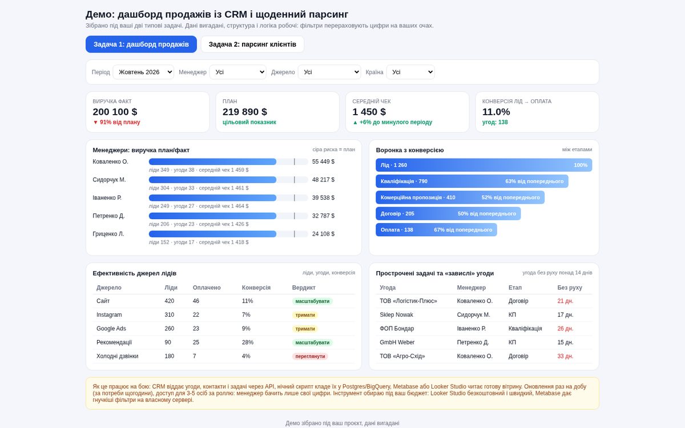Switch to tab Задача 1: дашборд продажів
This screenshot has width=685, height=428.
[141, 45]
